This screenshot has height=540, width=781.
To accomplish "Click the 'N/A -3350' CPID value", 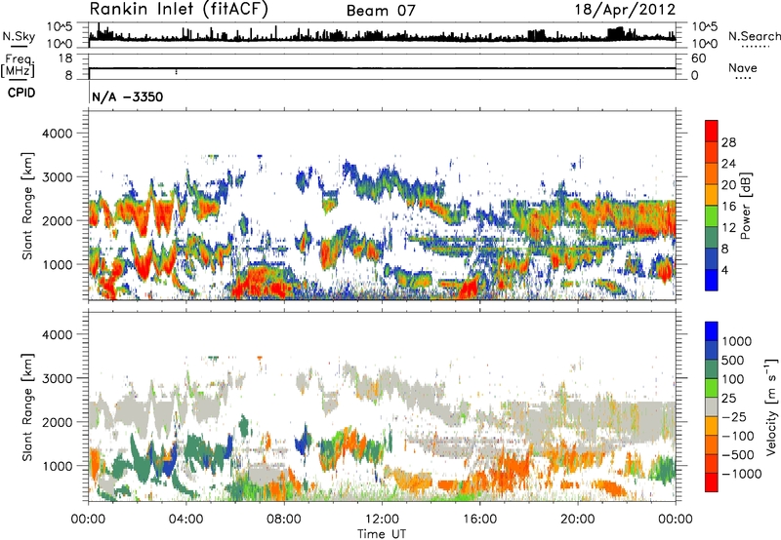I will point(128,96).
